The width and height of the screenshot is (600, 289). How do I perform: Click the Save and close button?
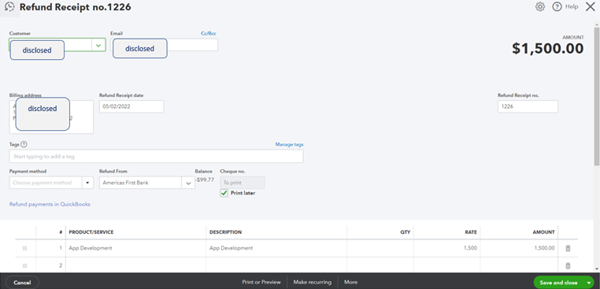[558, 283]
